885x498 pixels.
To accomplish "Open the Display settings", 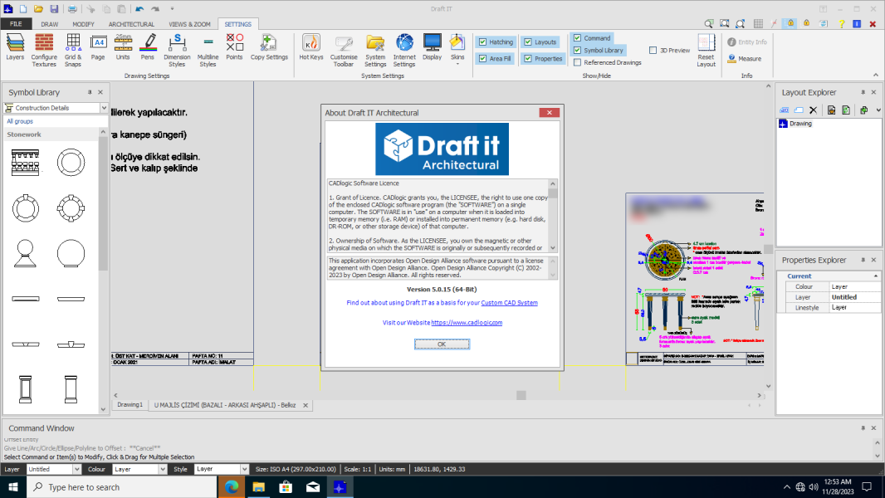I will click(433, 46).
